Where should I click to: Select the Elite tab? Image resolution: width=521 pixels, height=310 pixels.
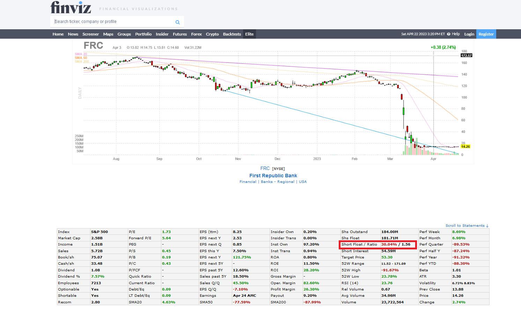click(249, 34)
